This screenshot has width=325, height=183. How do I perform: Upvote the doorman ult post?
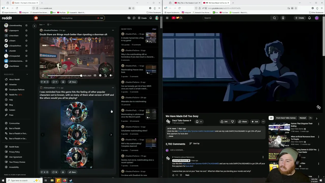42,82
